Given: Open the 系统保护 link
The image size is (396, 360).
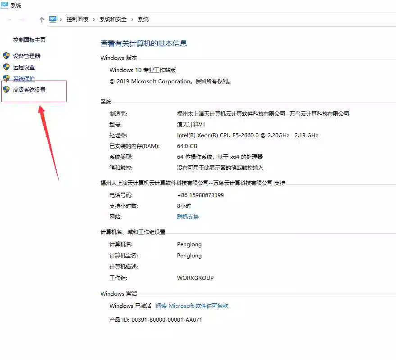Looking at the screenshot, I should (24, 78).
